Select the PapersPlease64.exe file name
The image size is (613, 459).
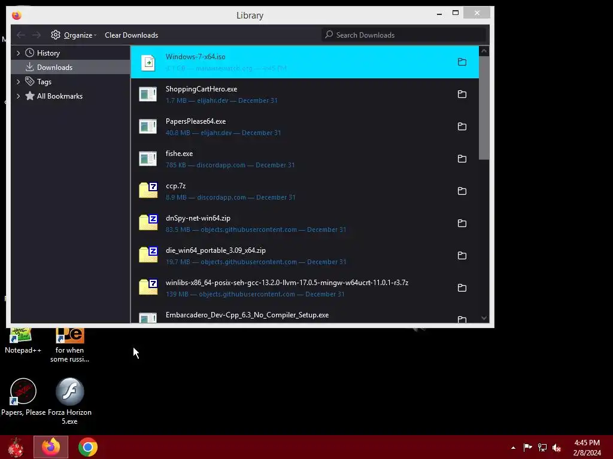click(x=196, y=121)
